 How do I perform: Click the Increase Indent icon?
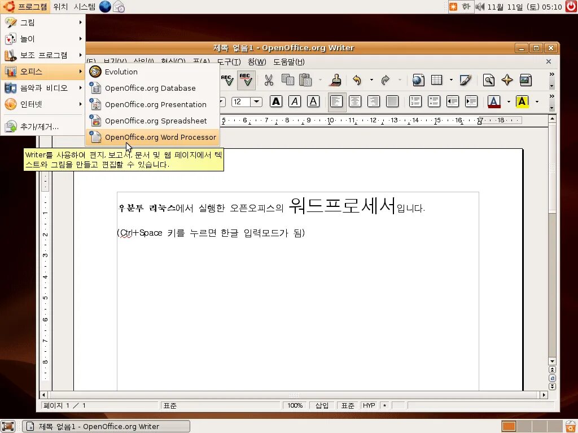[x=471, y=101]
